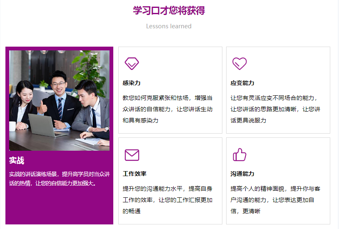Select the 沟通能力 card heading
This screenshot has width=339, height=229.
pos(242,174)
